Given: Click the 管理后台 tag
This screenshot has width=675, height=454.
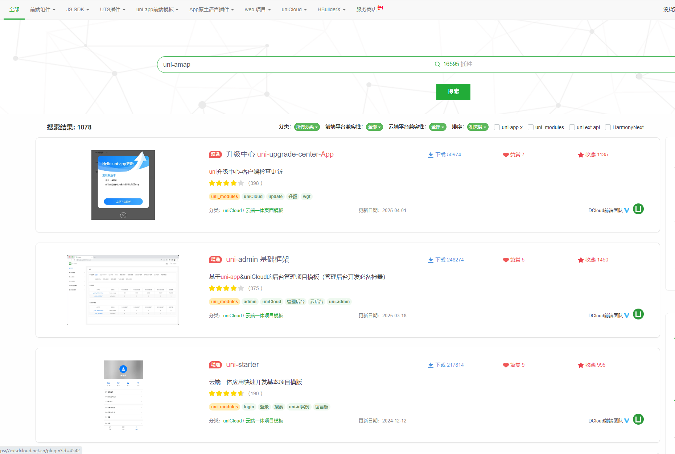Looking at the screenshot, I should coord(296,302).
